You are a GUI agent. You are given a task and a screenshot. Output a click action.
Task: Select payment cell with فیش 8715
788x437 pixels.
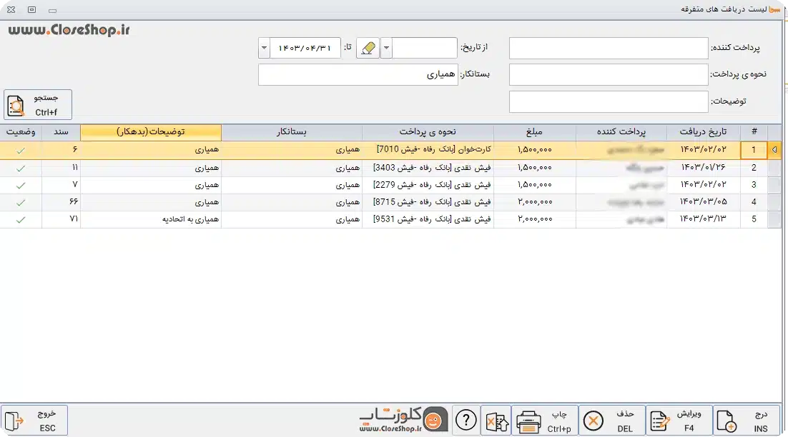click(x=428, y=201)
